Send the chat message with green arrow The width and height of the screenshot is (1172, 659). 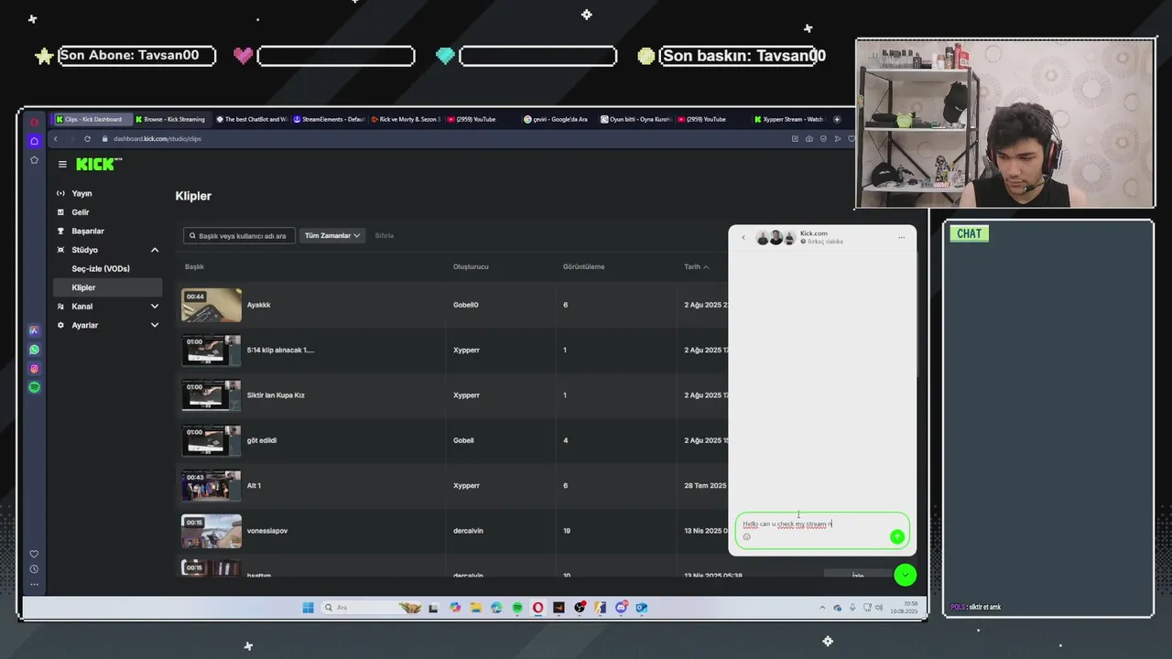click(x=896, y=536)
